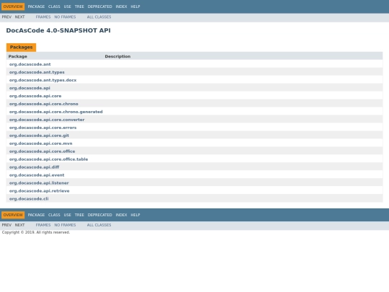Select Class in the top navigation bar
Viewport: 389px width, 292px height.
coord(54,6)
